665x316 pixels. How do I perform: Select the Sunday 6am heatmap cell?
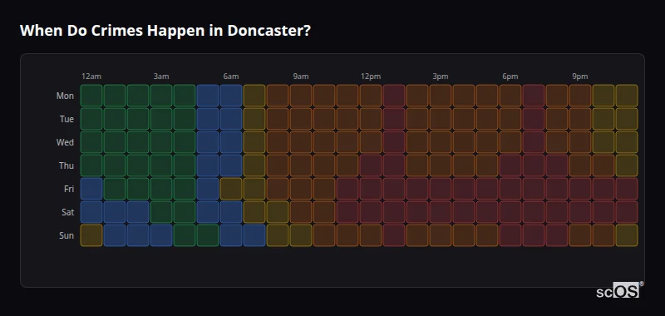tap(231, 235)
